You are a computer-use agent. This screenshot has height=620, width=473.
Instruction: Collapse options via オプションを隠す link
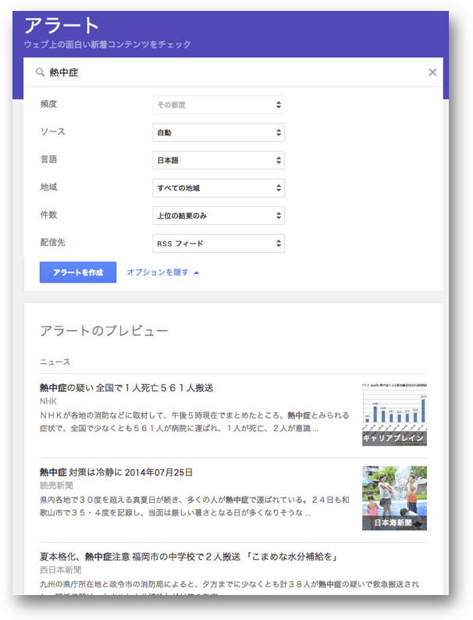163,272
